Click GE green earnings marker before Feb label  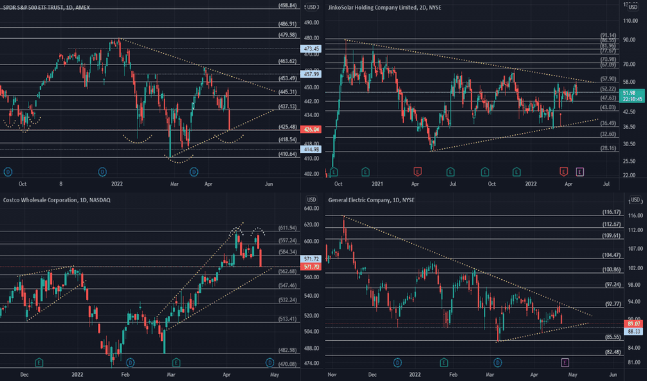[444, 362]
